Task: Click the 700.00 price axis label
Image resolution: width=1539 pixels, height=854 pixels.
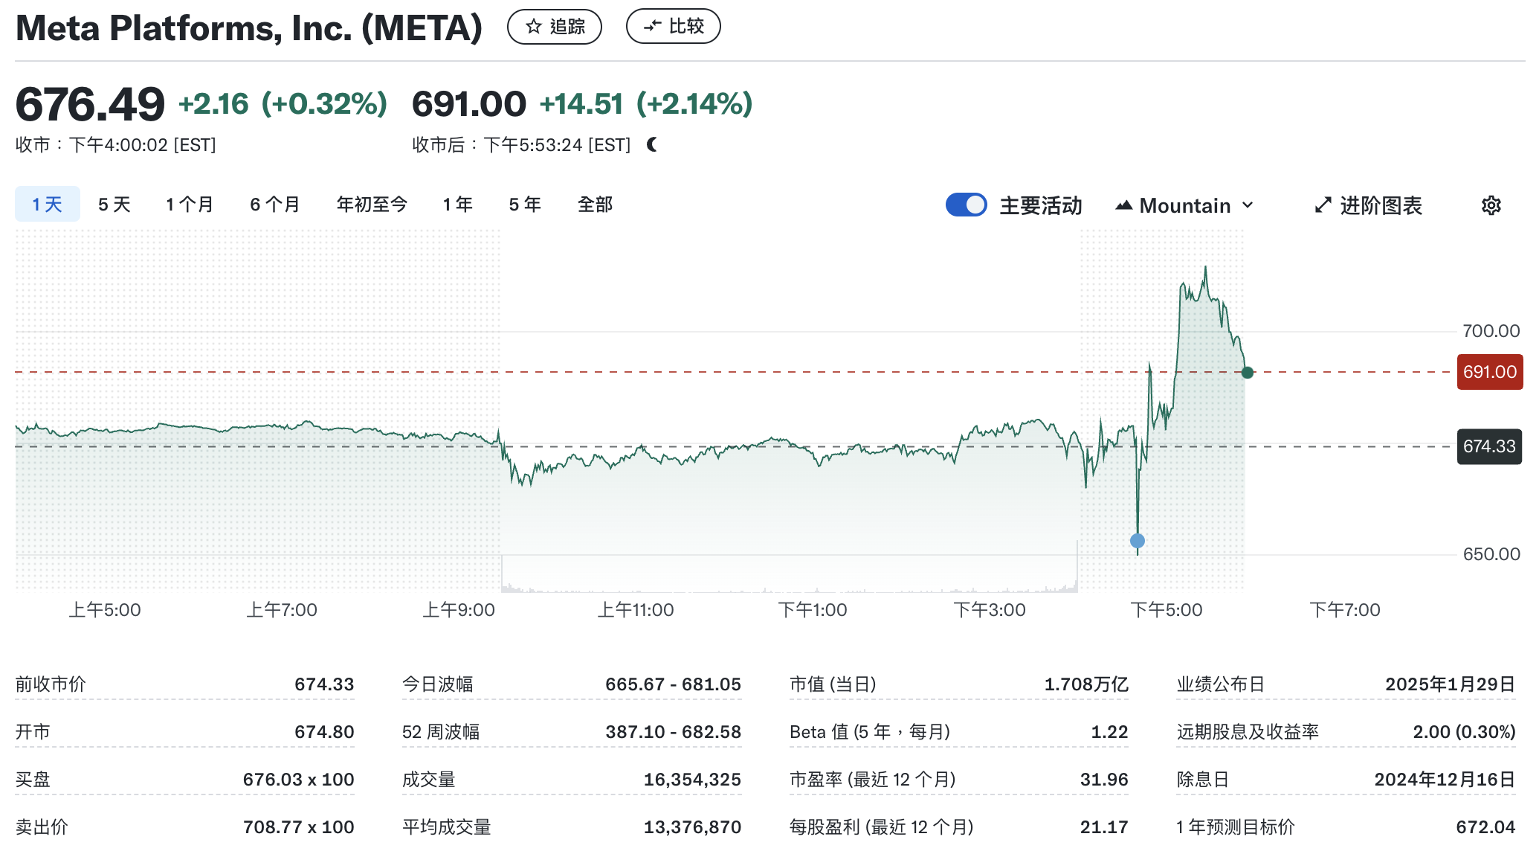Action: click(1491, 331)
